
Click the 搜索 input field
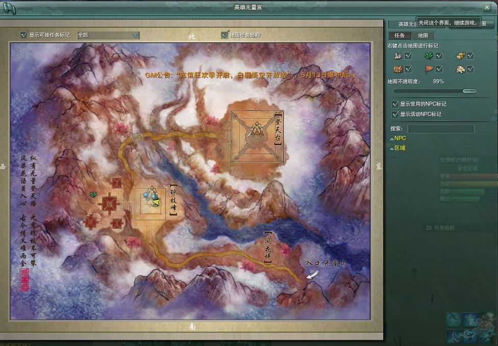point(440,129)
